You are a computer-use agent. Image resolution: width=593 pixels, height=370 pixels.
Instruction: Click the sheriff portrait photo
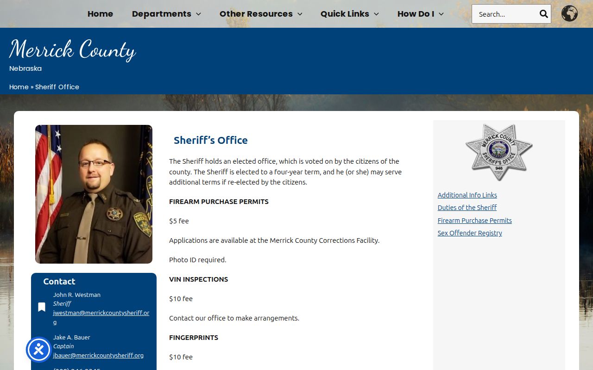point(94,194)
